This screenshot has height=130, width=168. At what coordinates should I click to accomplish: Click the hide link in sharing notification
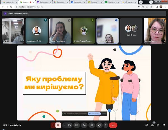pos(104,114)
